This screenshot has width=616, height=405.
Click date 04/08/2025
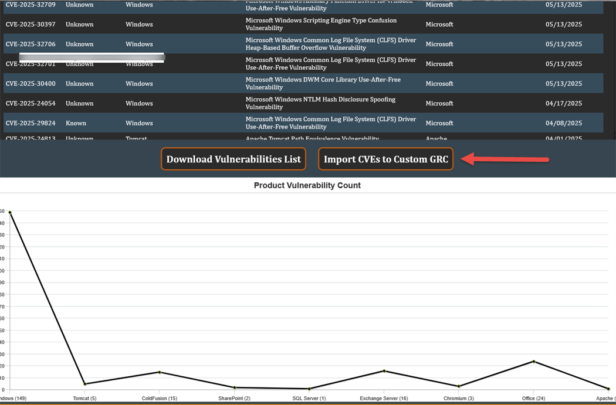[x=564, y=123]
